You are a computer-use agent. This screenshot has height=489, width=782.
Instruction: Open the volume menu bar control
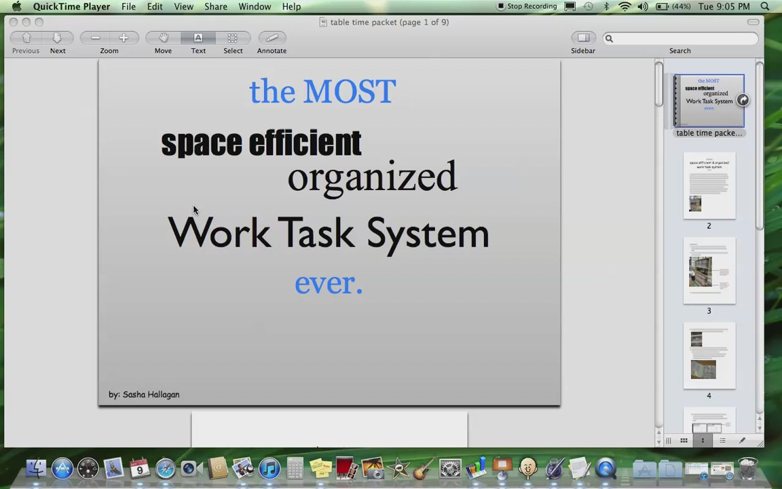pyautogui.click(x=642, y=6)
